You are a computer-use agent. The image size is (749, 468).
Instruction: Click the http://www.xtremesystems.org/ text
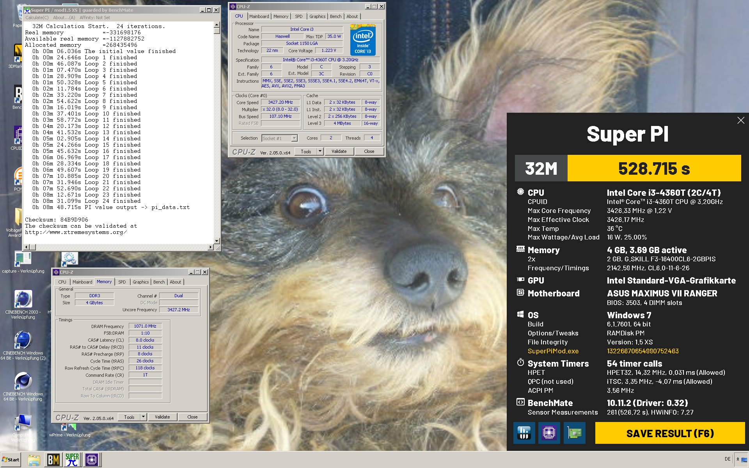pyautogui.click(x=76, y=232)
